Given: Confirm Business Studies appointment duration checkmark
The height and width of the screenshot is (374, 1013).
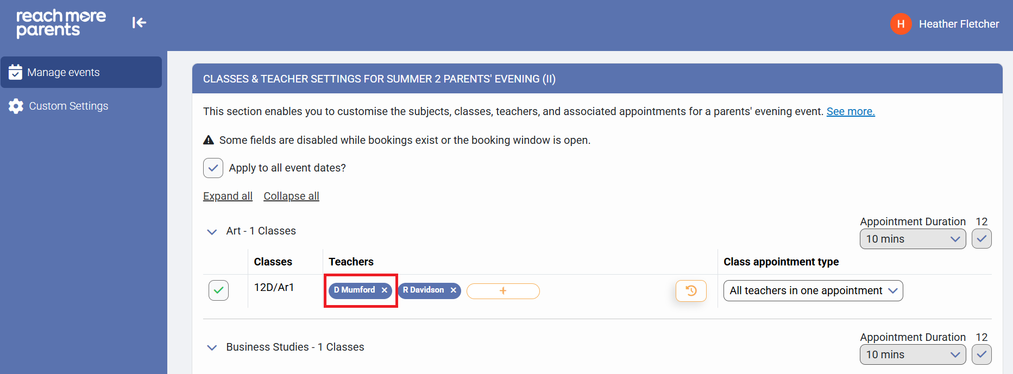Looking at the screenshot, I should coord(981,354).
